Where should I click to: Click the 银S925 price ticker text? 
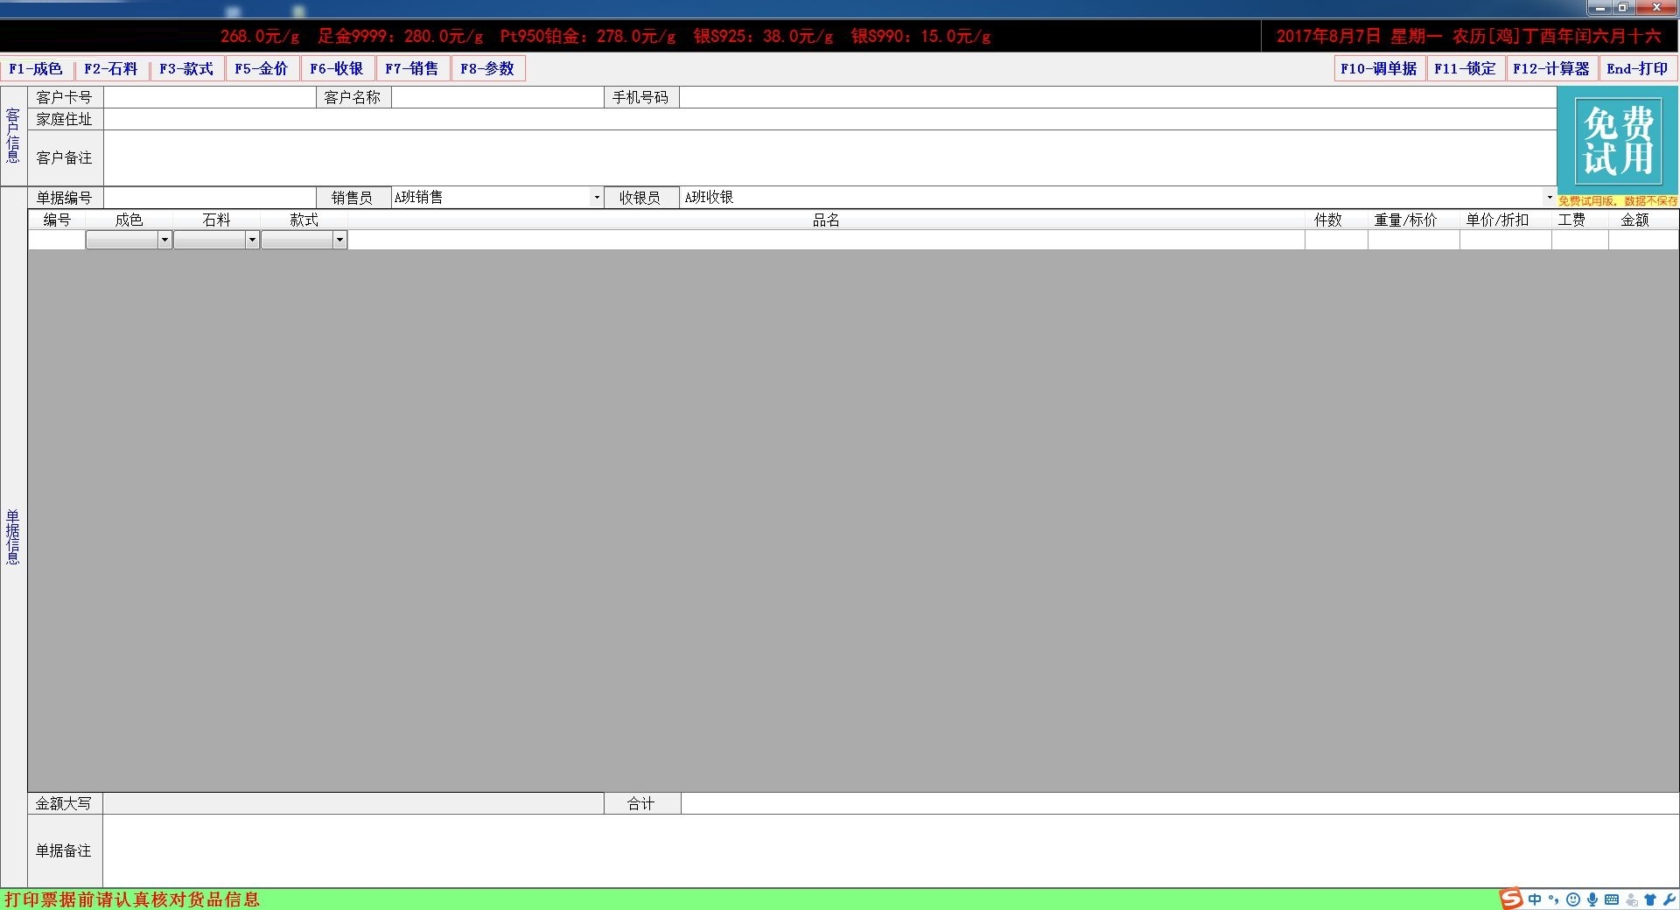[763, 36]
